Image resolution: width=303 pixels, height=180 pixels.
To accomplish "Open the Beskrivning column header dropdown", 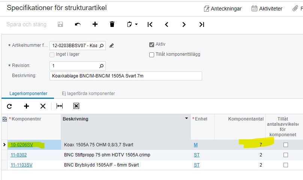I will (x=187, y=119).
